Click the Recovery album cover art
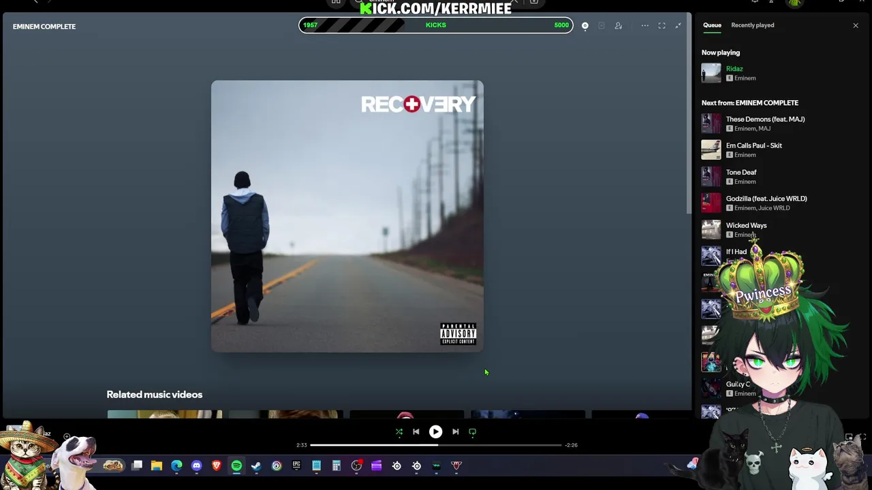This screenshot has height=490, width=872. point(347,216)
